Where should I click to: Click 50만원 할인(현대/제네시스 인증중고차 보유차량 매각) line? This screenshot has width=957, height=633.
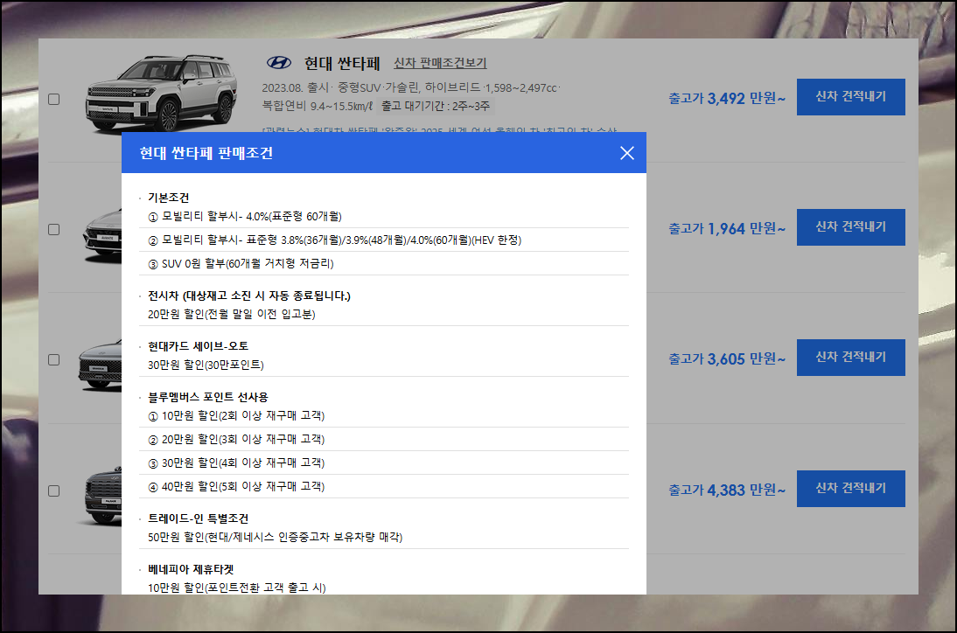click(x=276, y=537)
